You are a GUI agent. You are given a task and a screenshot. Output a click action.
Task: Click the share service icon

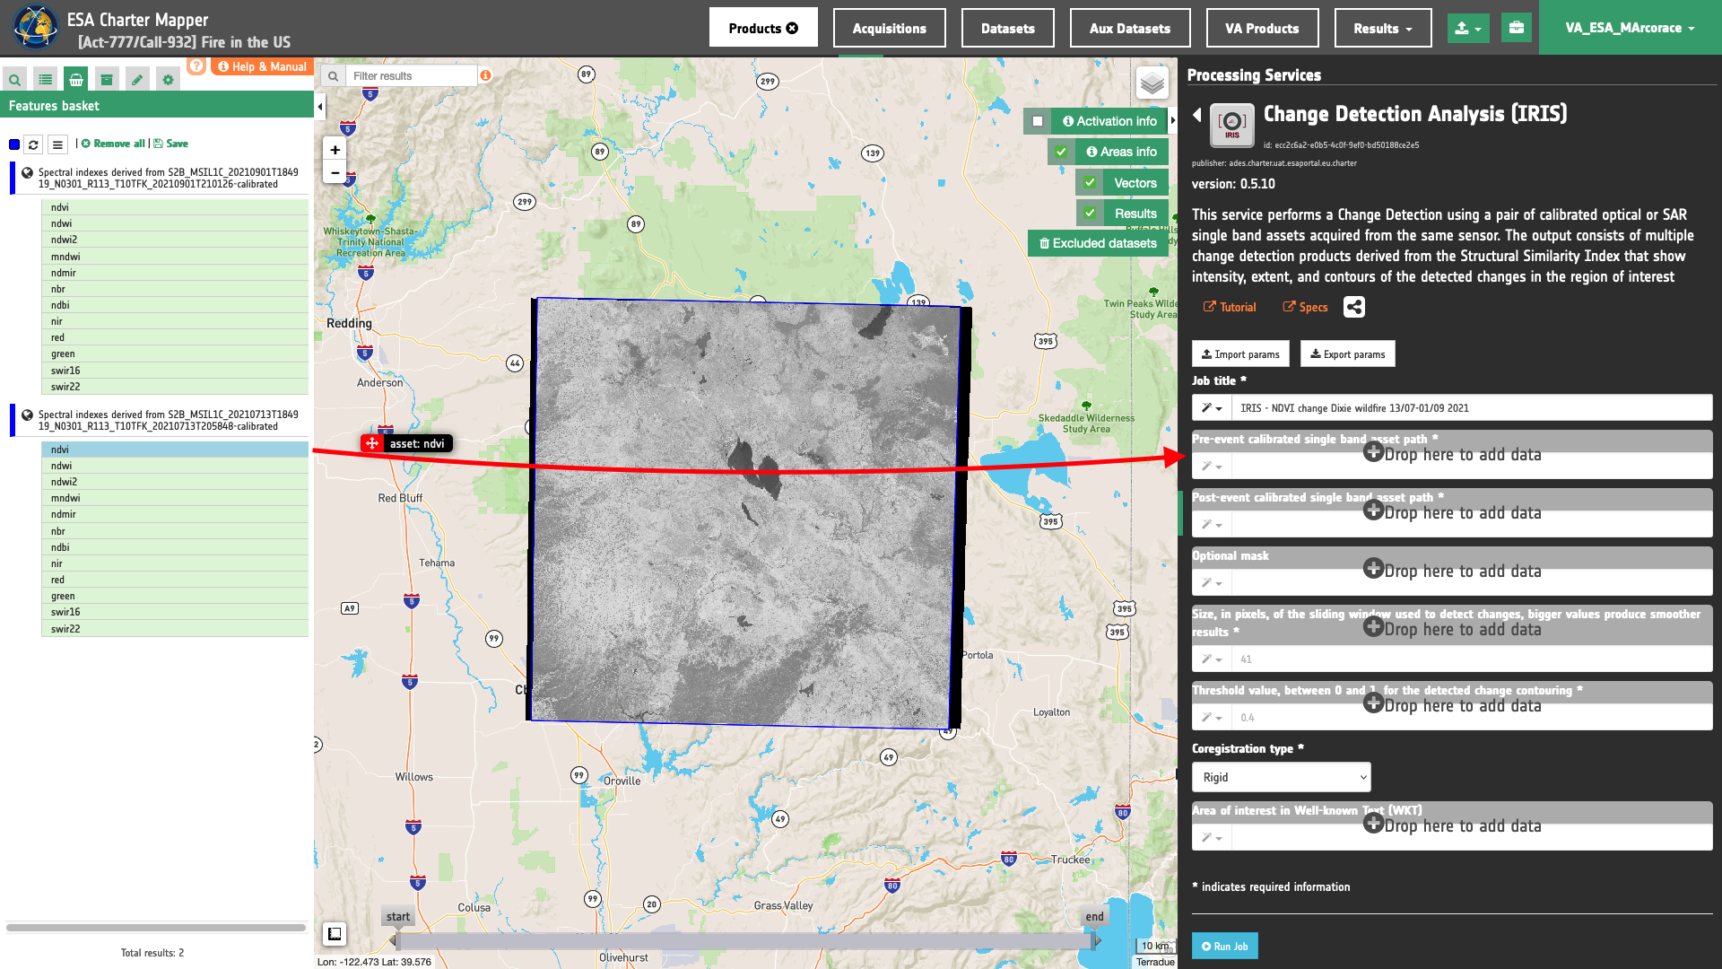(x=1354, y=307)
